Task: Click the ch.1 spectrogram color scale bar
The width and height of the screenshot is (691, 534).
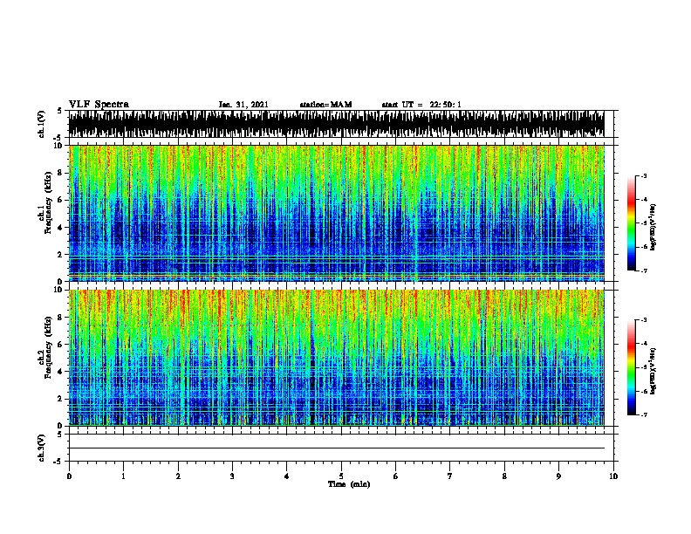Action: tap(632, 223)
